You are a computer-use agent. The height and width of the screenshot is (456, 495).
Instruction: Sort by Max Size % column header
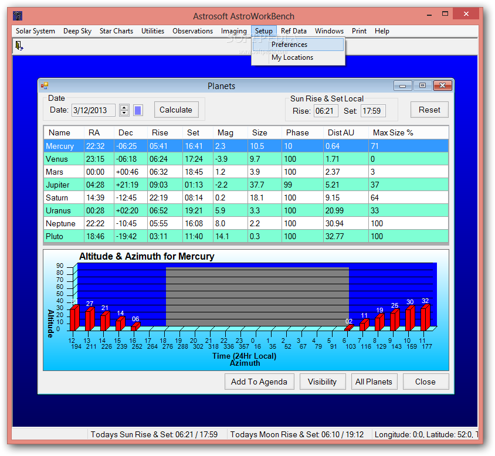[x=409, y=133]
